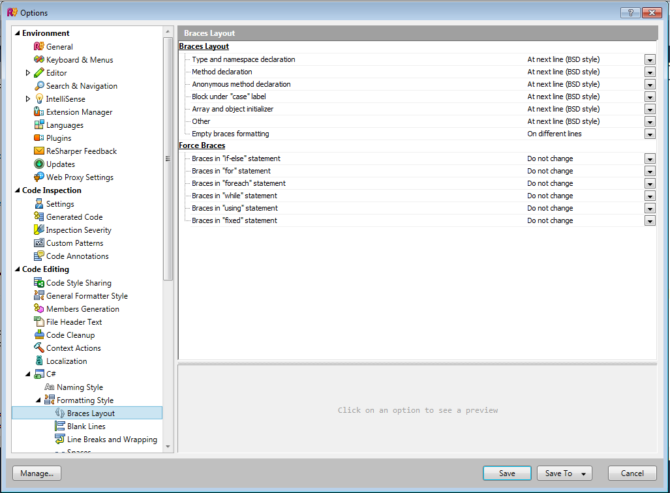The width and height of the screenshot is (670, 493).
Task: Select the Blank Lines icon
Action: (60, 426)
